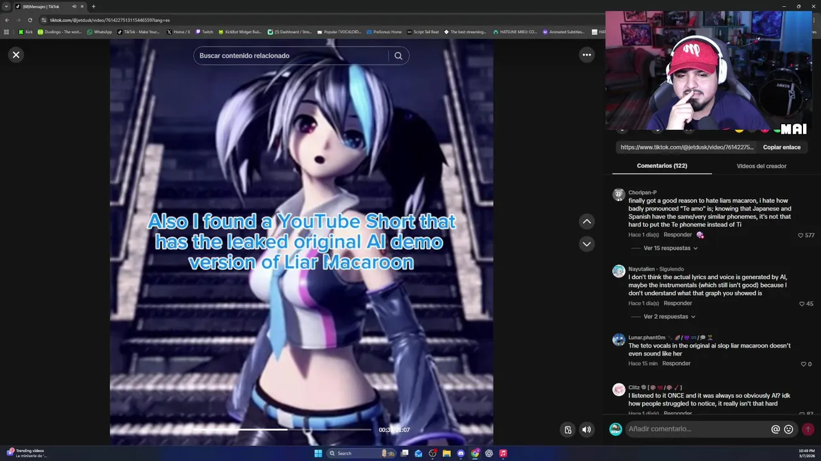
Task: Switch to 'Videos del creador' tab
Action: tap(761, 166)
